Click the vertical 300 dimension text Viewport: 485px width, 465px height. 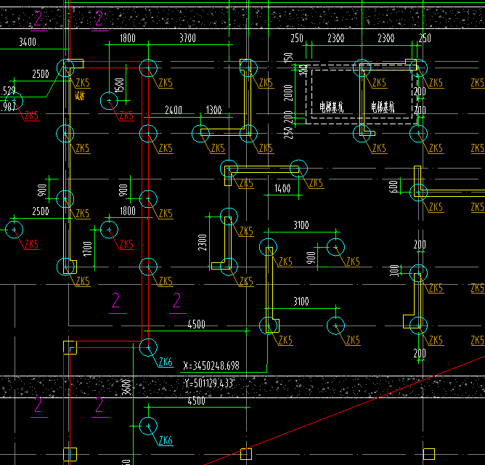(394, 270)
